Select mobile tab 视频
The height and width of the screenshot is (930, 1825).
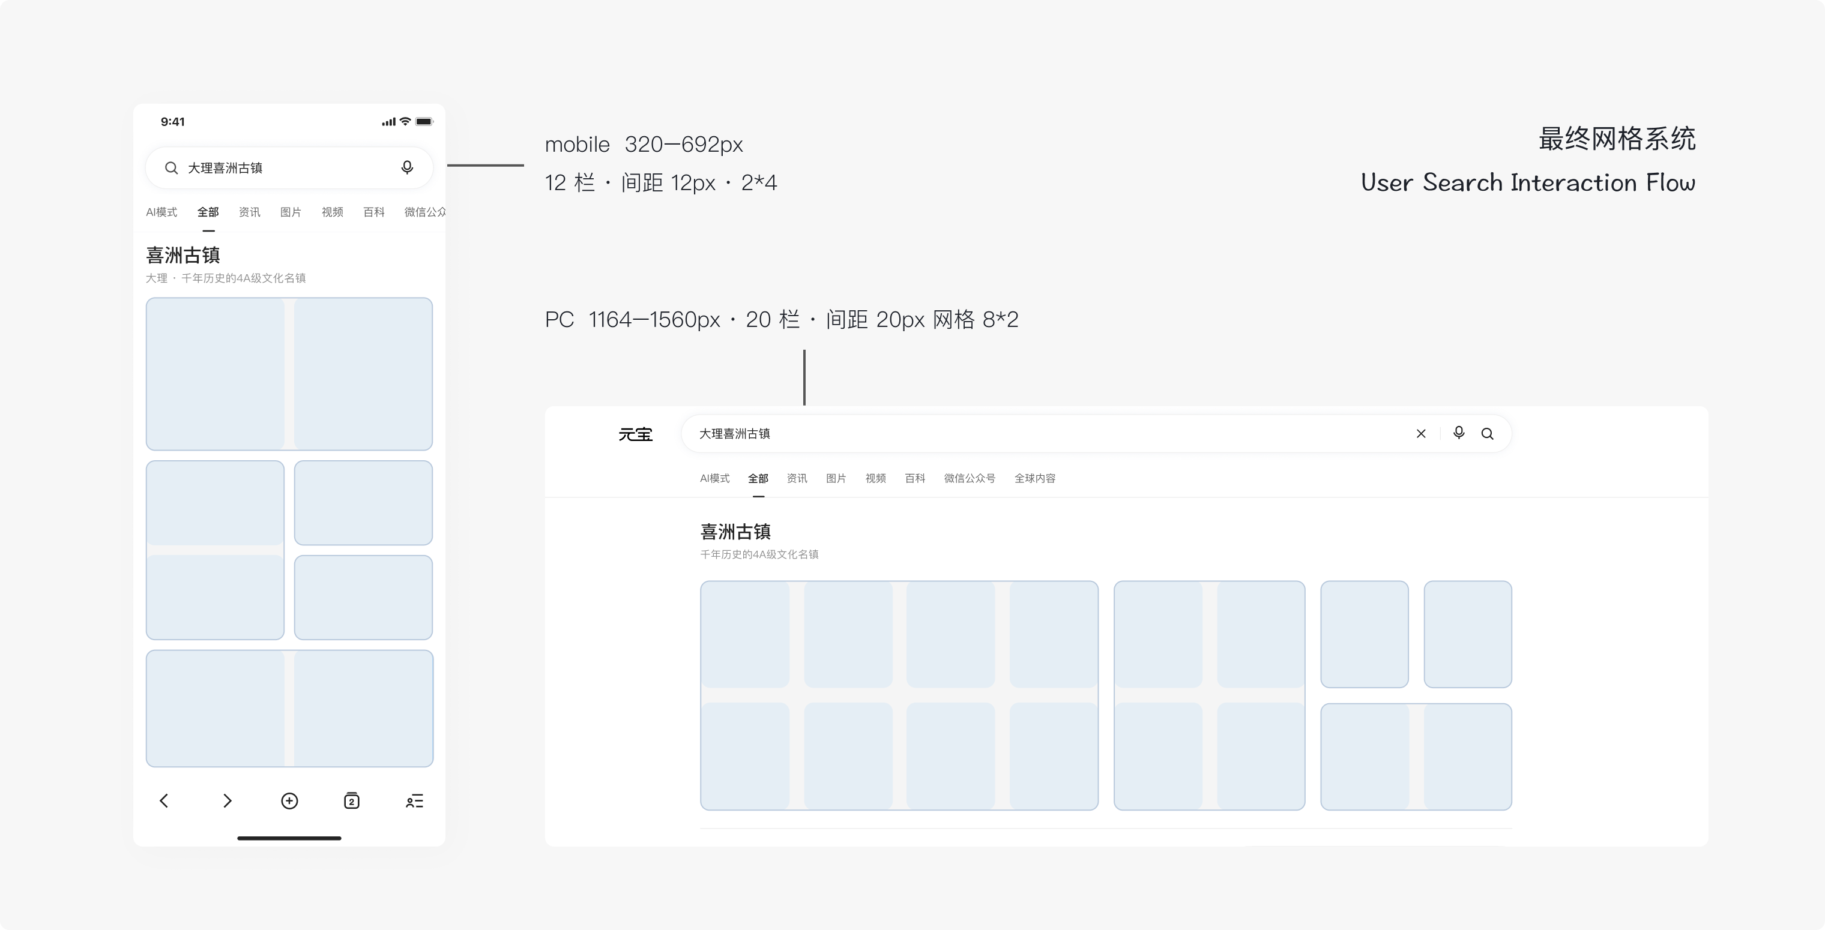pyautogui.click(x=332, y=212)
